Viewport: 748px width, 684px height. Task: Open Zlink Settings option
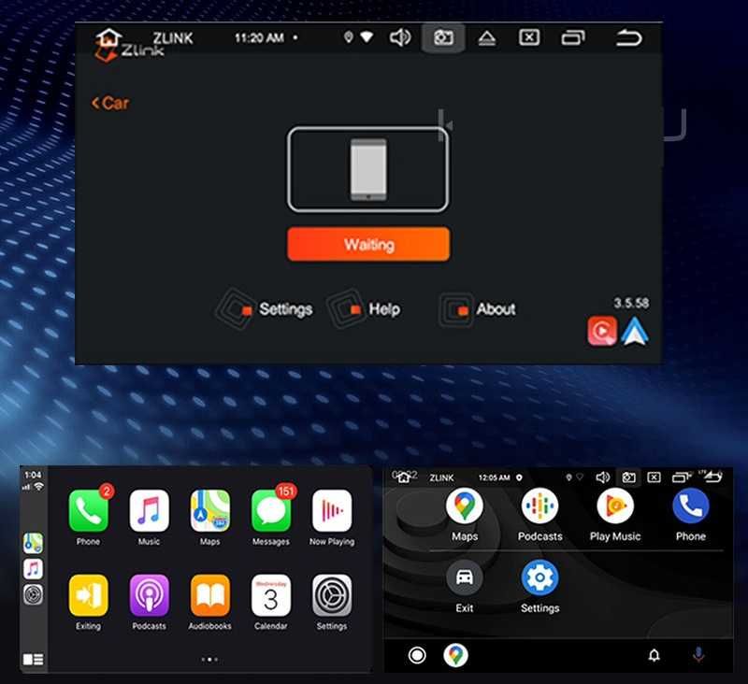pyautogui.click(x=266, y=309)
